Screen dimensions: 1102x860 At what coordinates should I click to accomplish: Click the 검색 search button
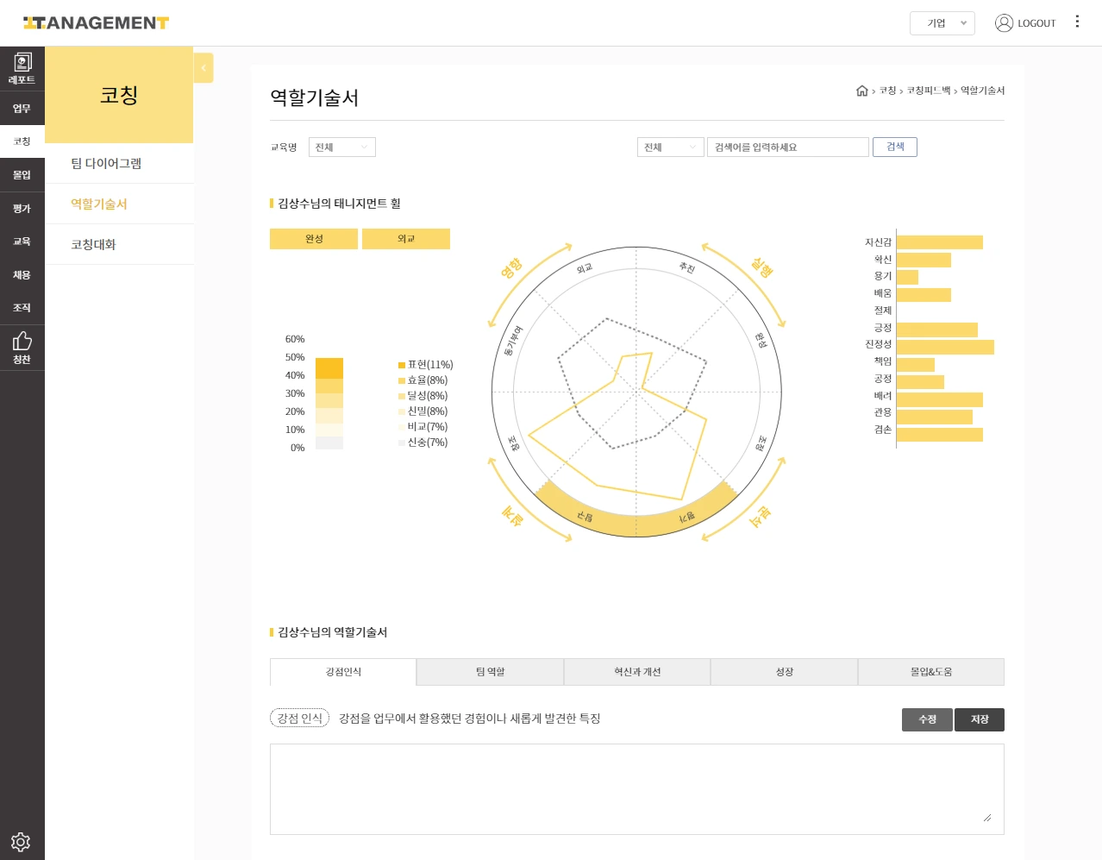coord(894,147)
